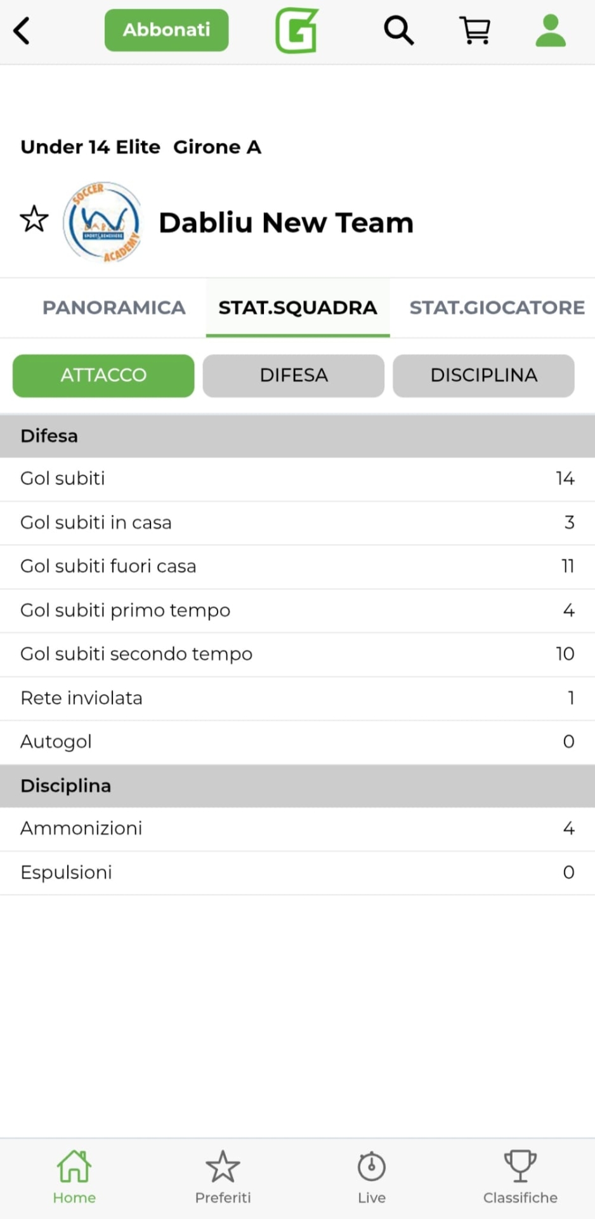Open the green G logo home
Viewport: 595px width, 1219px height.
pos(297,30)
